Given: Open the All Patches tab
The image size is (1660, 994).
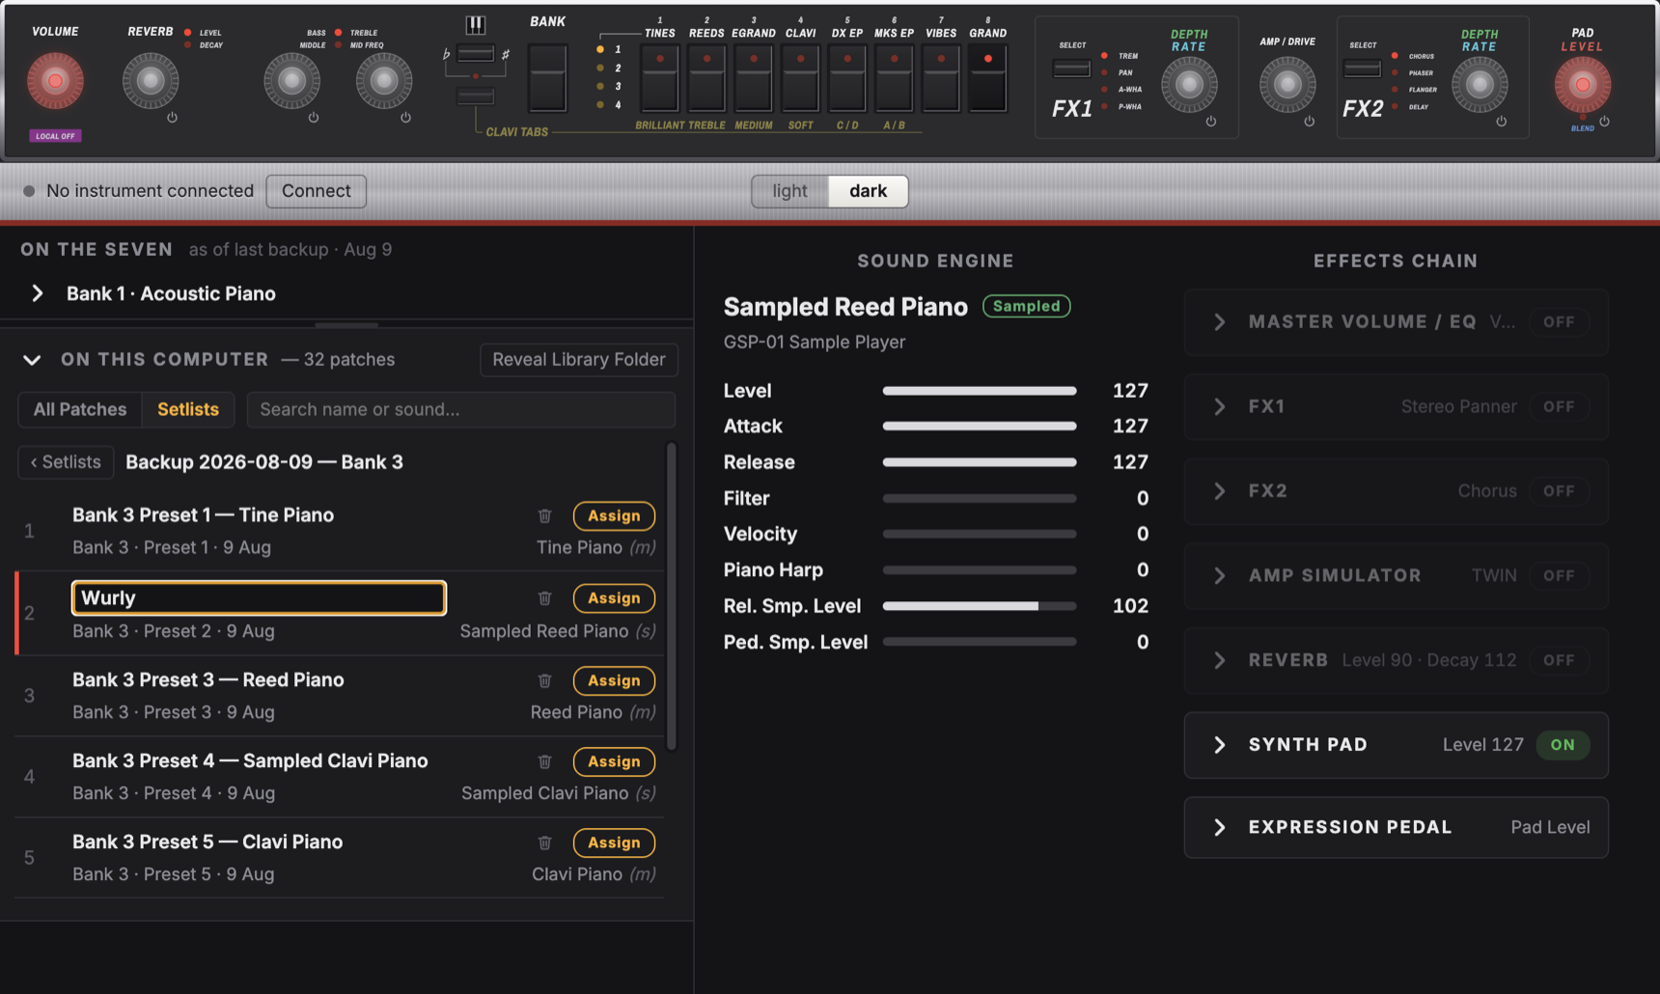Looking at the screenshot, I should [80, 409].
